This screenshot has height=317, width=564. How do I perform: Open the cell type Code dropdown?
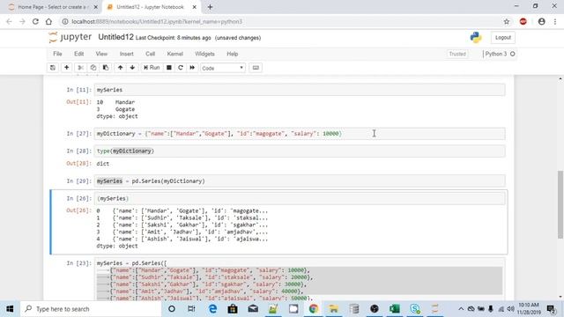pyautogui.click(x=223, y=68)
